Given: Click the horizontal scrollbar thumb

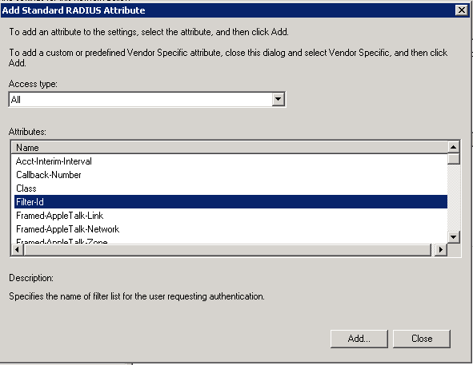Looking at the screenshot, I should click(227, 249).
